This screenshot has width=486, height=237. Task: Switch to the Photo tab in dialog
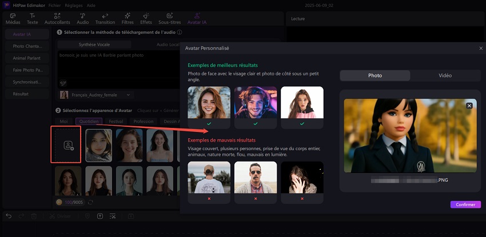(375, 75)
